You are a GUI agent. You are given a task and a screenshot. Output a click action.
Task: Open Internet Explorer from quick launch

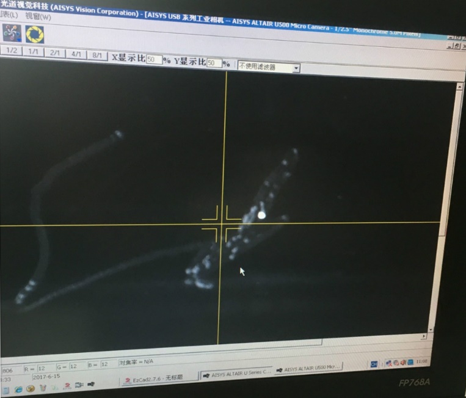19,389
